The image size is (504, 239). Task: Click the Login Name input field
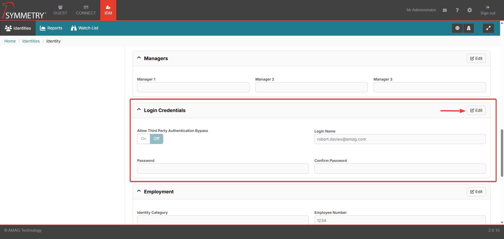click(400, 139)
